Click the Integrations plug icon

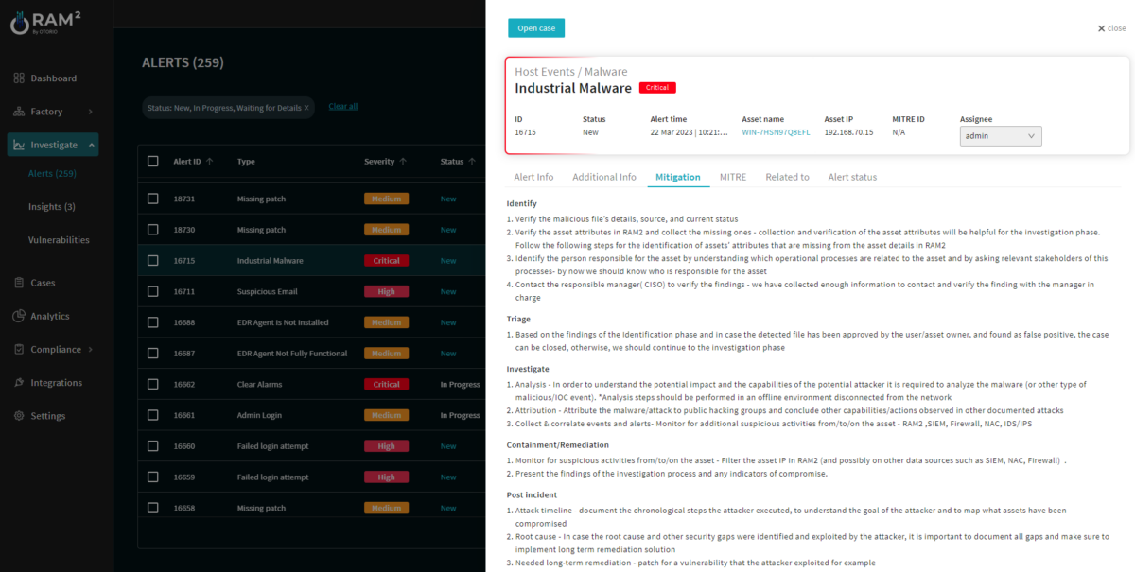click(x=19, y=383)
